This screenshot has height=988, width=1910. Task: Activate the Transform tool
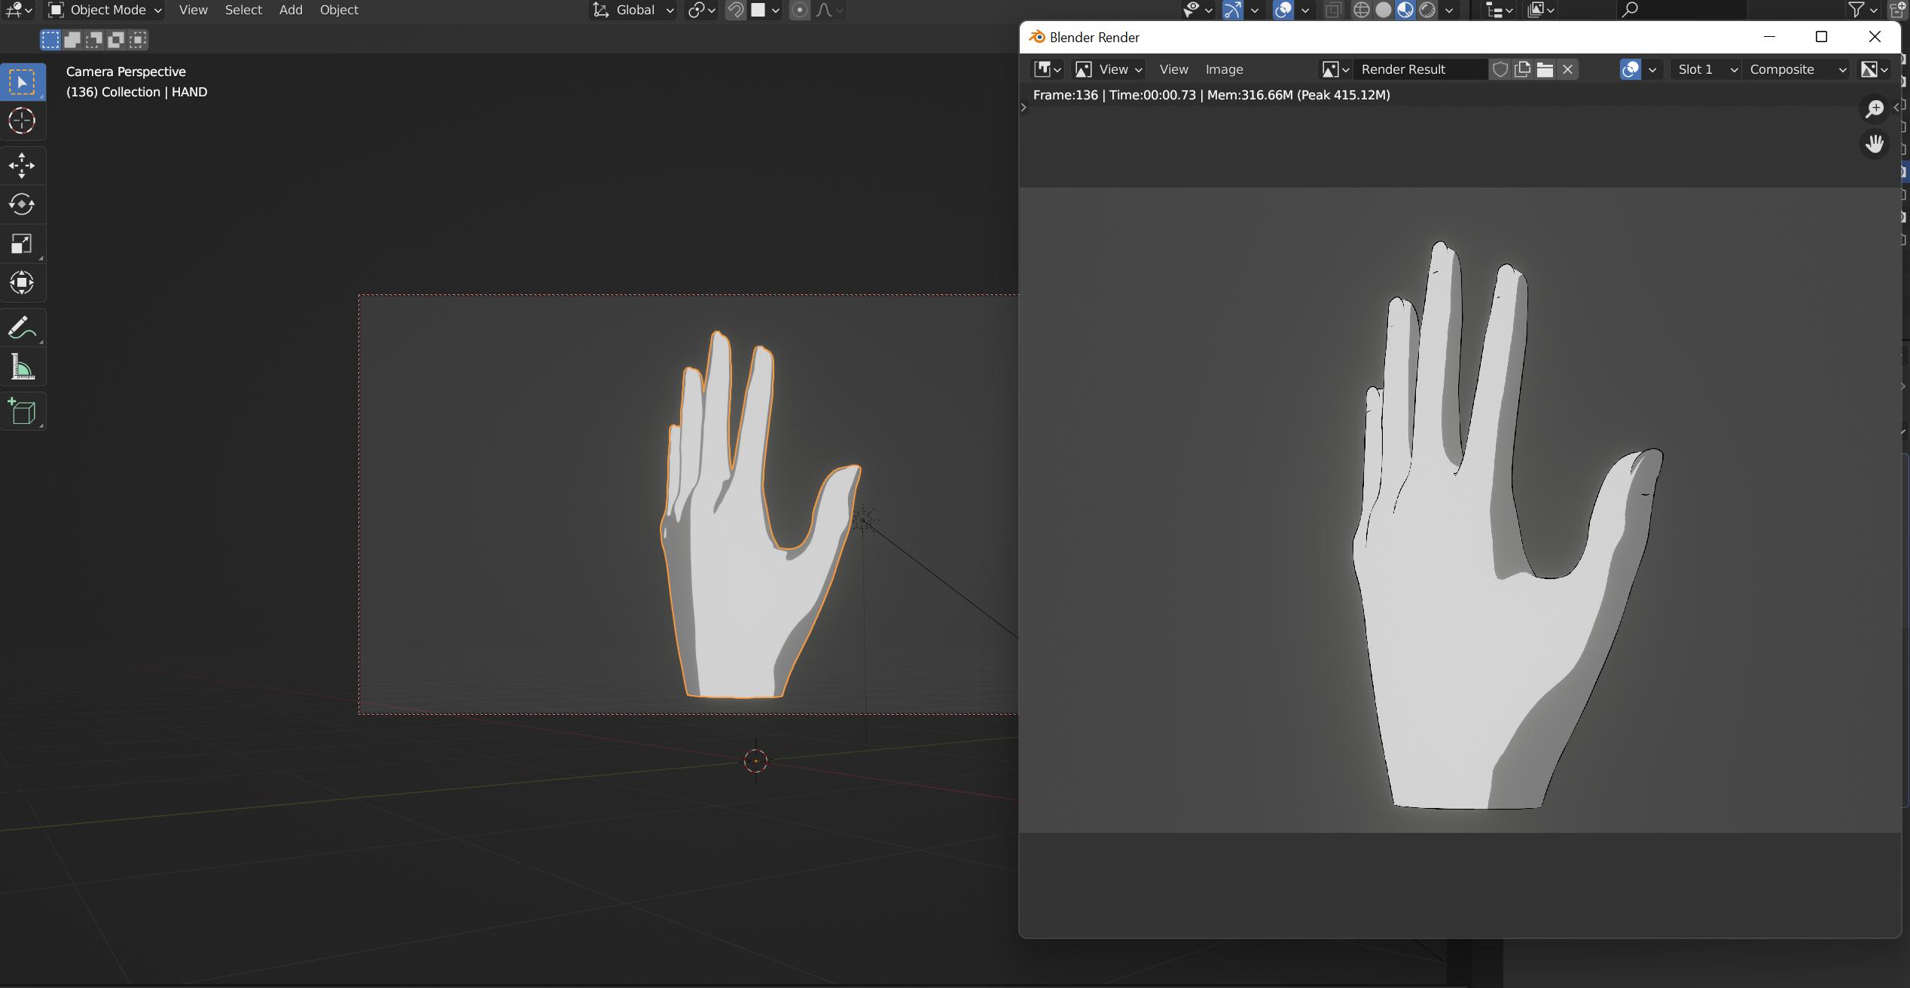coord(23,283)
